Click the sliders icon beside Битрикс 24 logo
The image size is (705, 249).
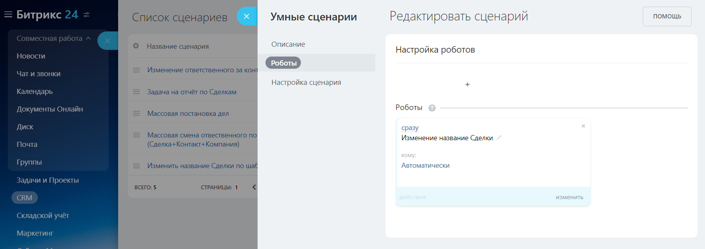[87, 15]
